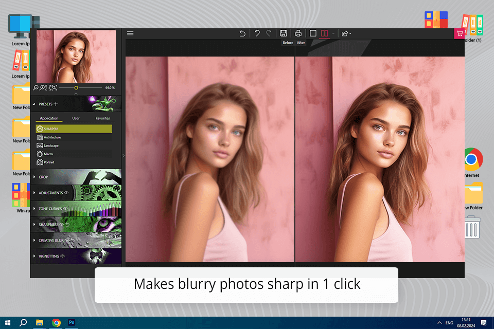494x329 pixels.
Task: Open Chrome from the taskbar
Action: [x=56, y=323]
